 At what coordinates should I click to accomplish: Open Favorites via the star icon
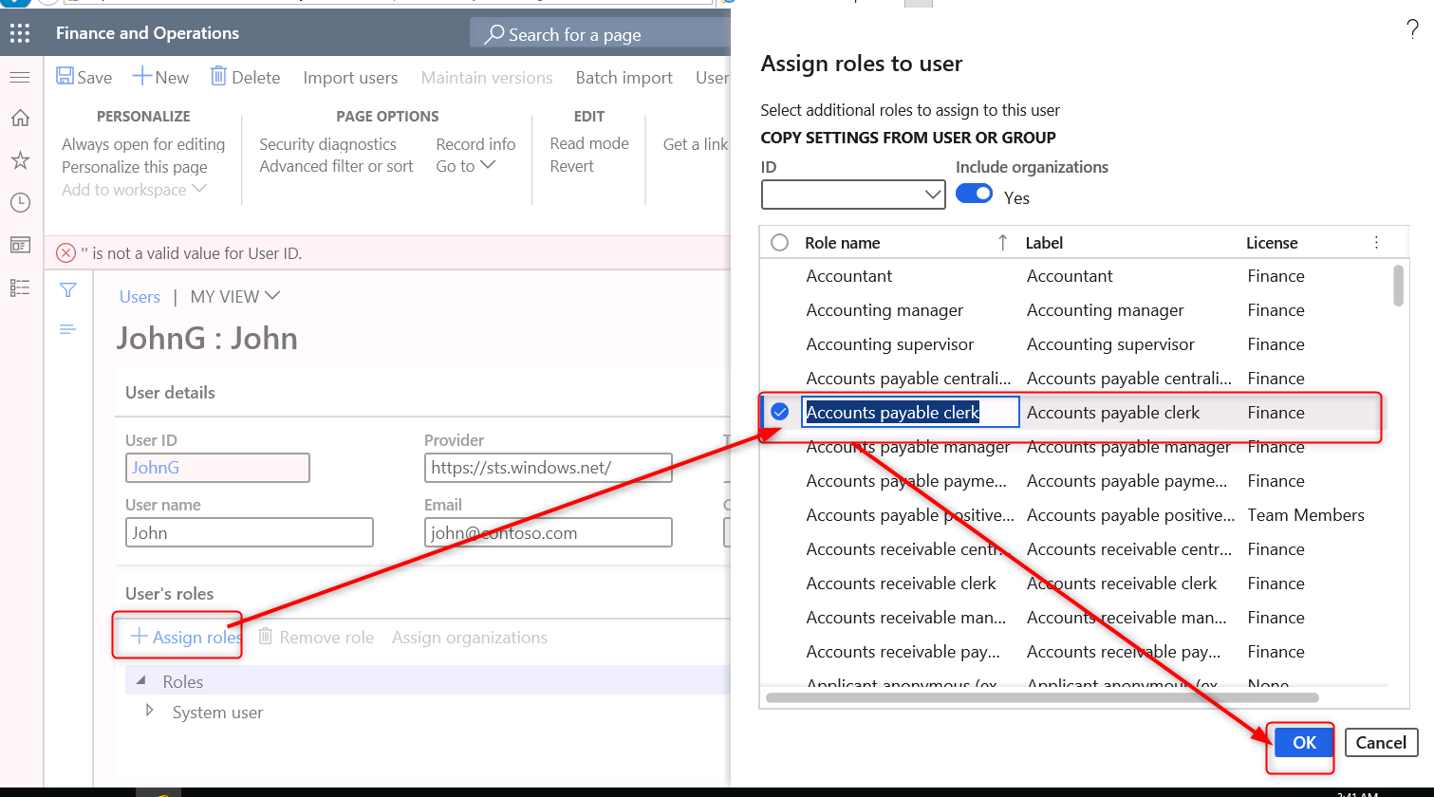pos(19,159)
